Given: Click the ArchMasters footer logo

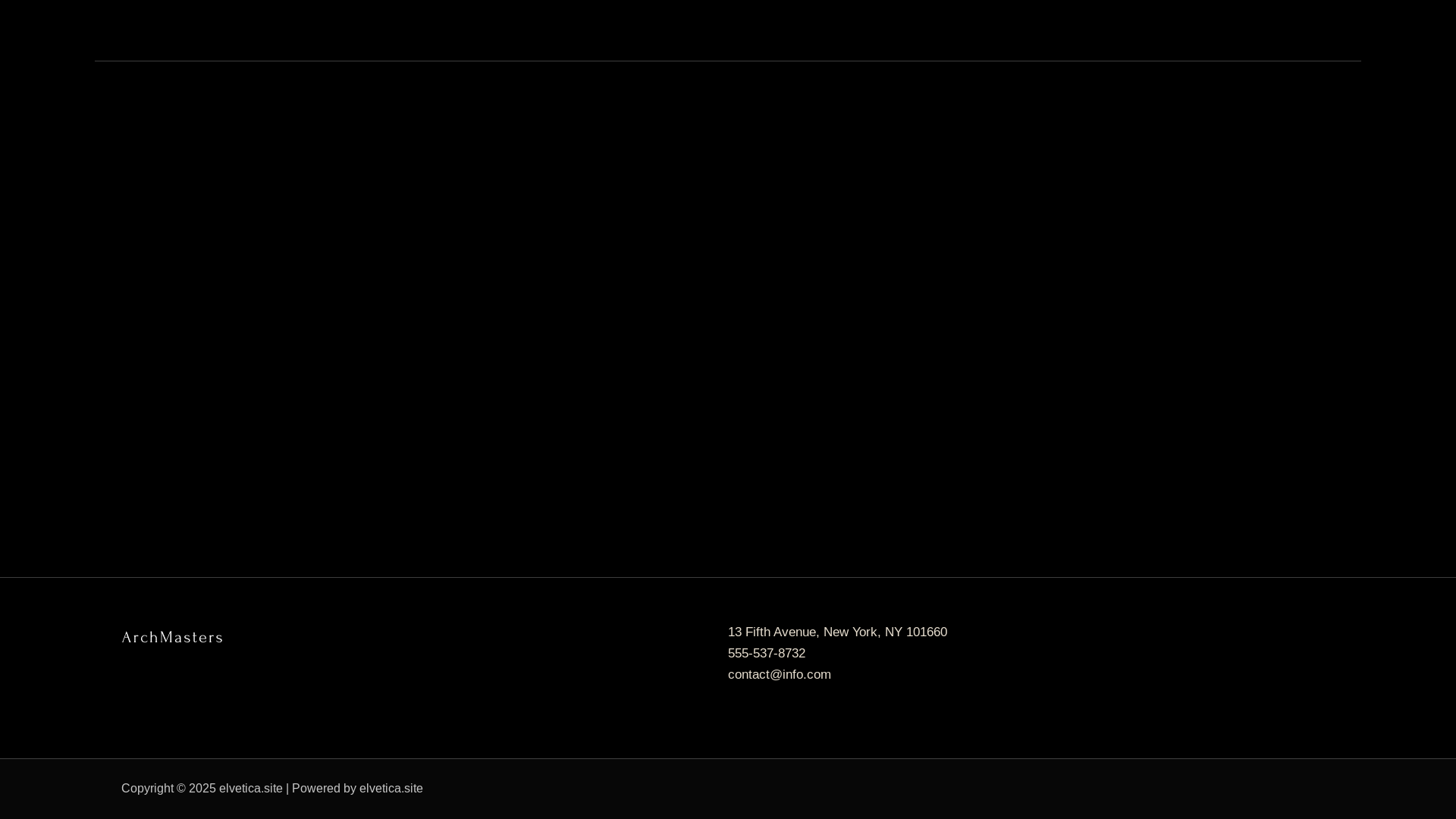Looking at the screenshot, I should [x=172, y=638].
